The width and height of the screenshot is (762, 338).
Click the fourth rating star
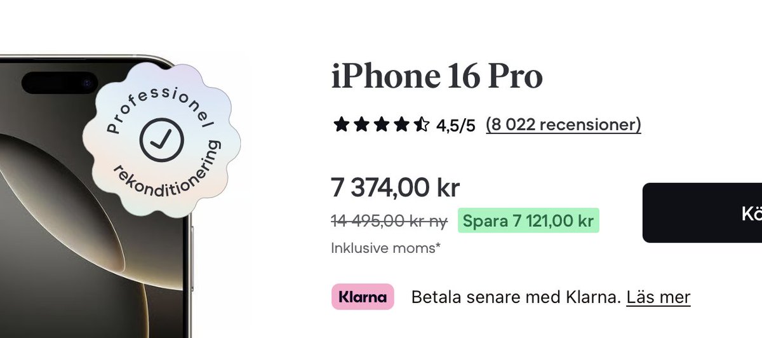point(401,125)
